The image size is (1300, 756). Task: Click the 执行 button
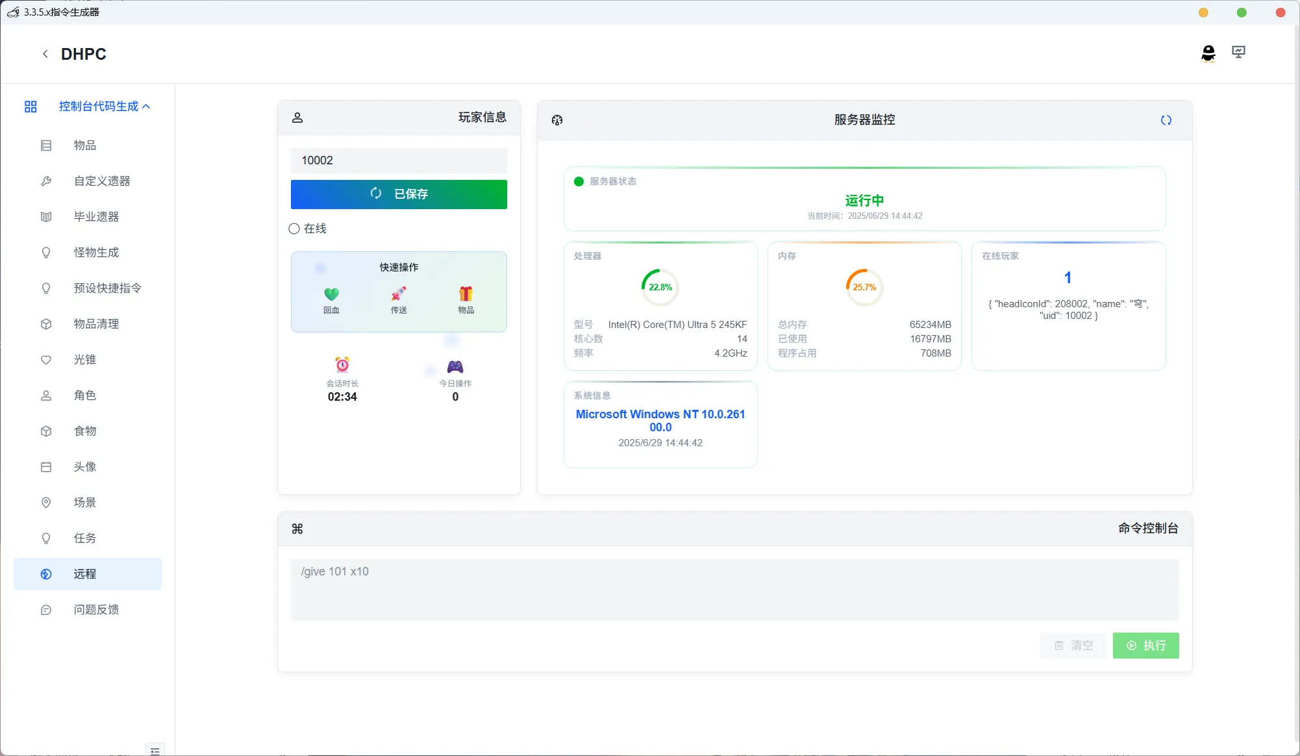1146,646
